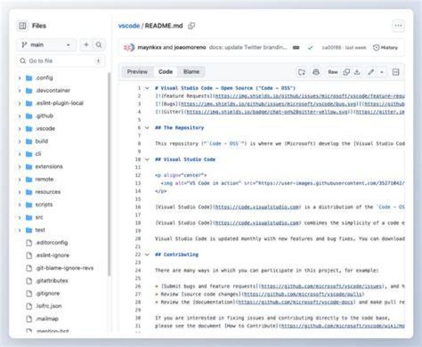Click the authors avatar icon
Image resolution: width=422 pixels, height=347 pixels.
pyautogui.click(x=128, y=47)
